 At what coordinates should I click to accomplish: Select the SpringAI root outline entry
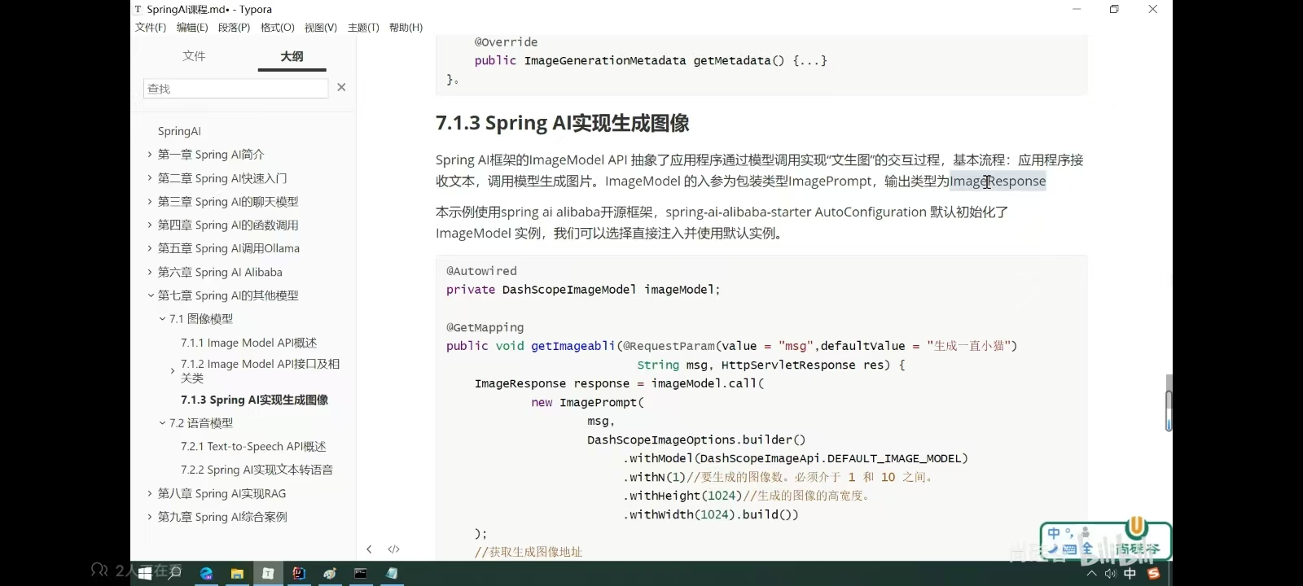179,131
